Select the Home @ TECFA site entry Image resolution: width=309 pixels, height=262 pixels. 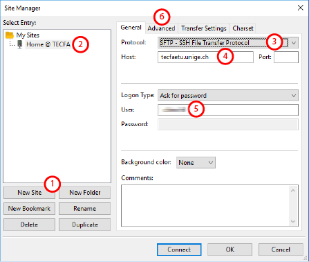[x=48, y=44]
